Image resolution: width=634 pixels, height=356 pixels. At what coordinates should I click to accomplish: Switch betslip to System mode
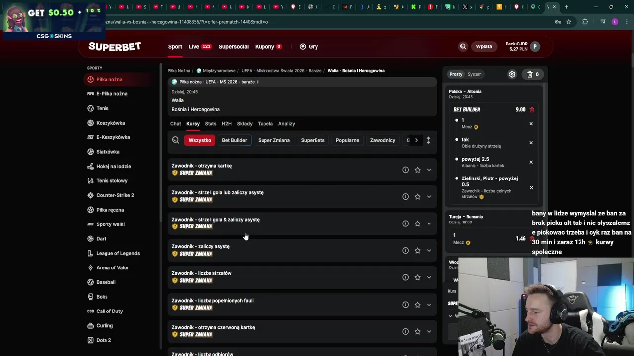pos(475,74)
